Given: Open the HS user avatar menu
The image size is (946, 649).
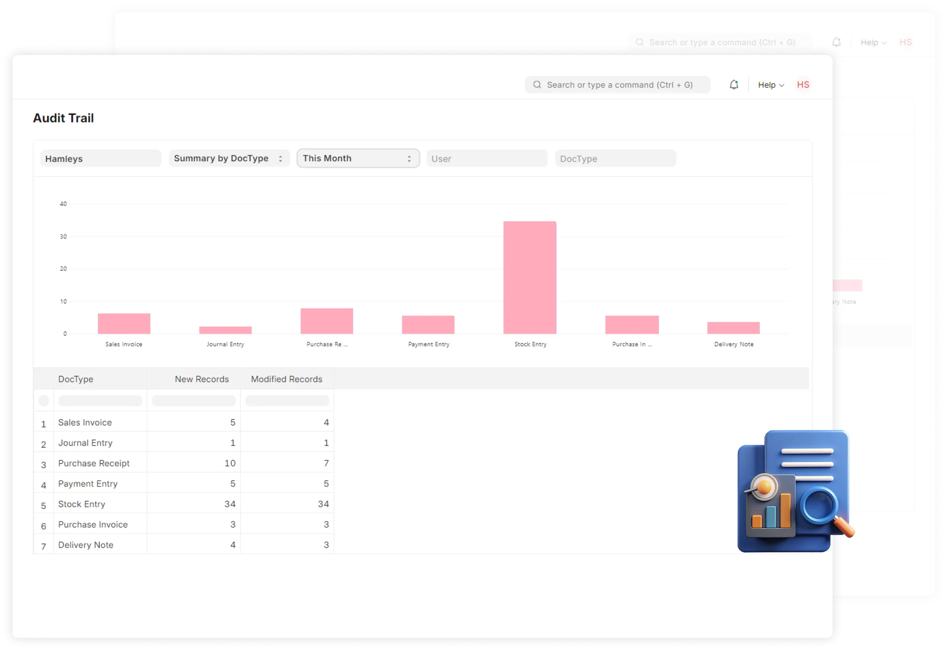Looking at the screenshot, I should pyautogui.click(x=803, y=85).
